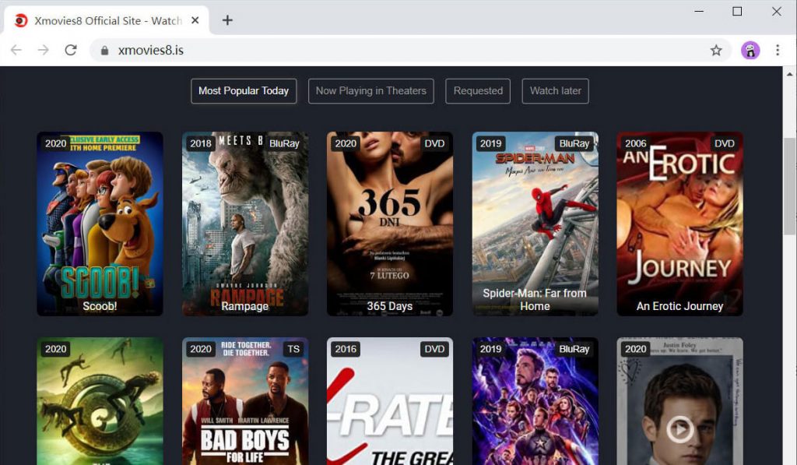Click the browser forward arrow
797x465 pixels.
tap(44, 50)
